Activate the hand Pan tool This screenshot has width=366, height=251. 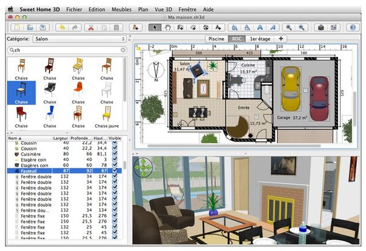(168, 27)
